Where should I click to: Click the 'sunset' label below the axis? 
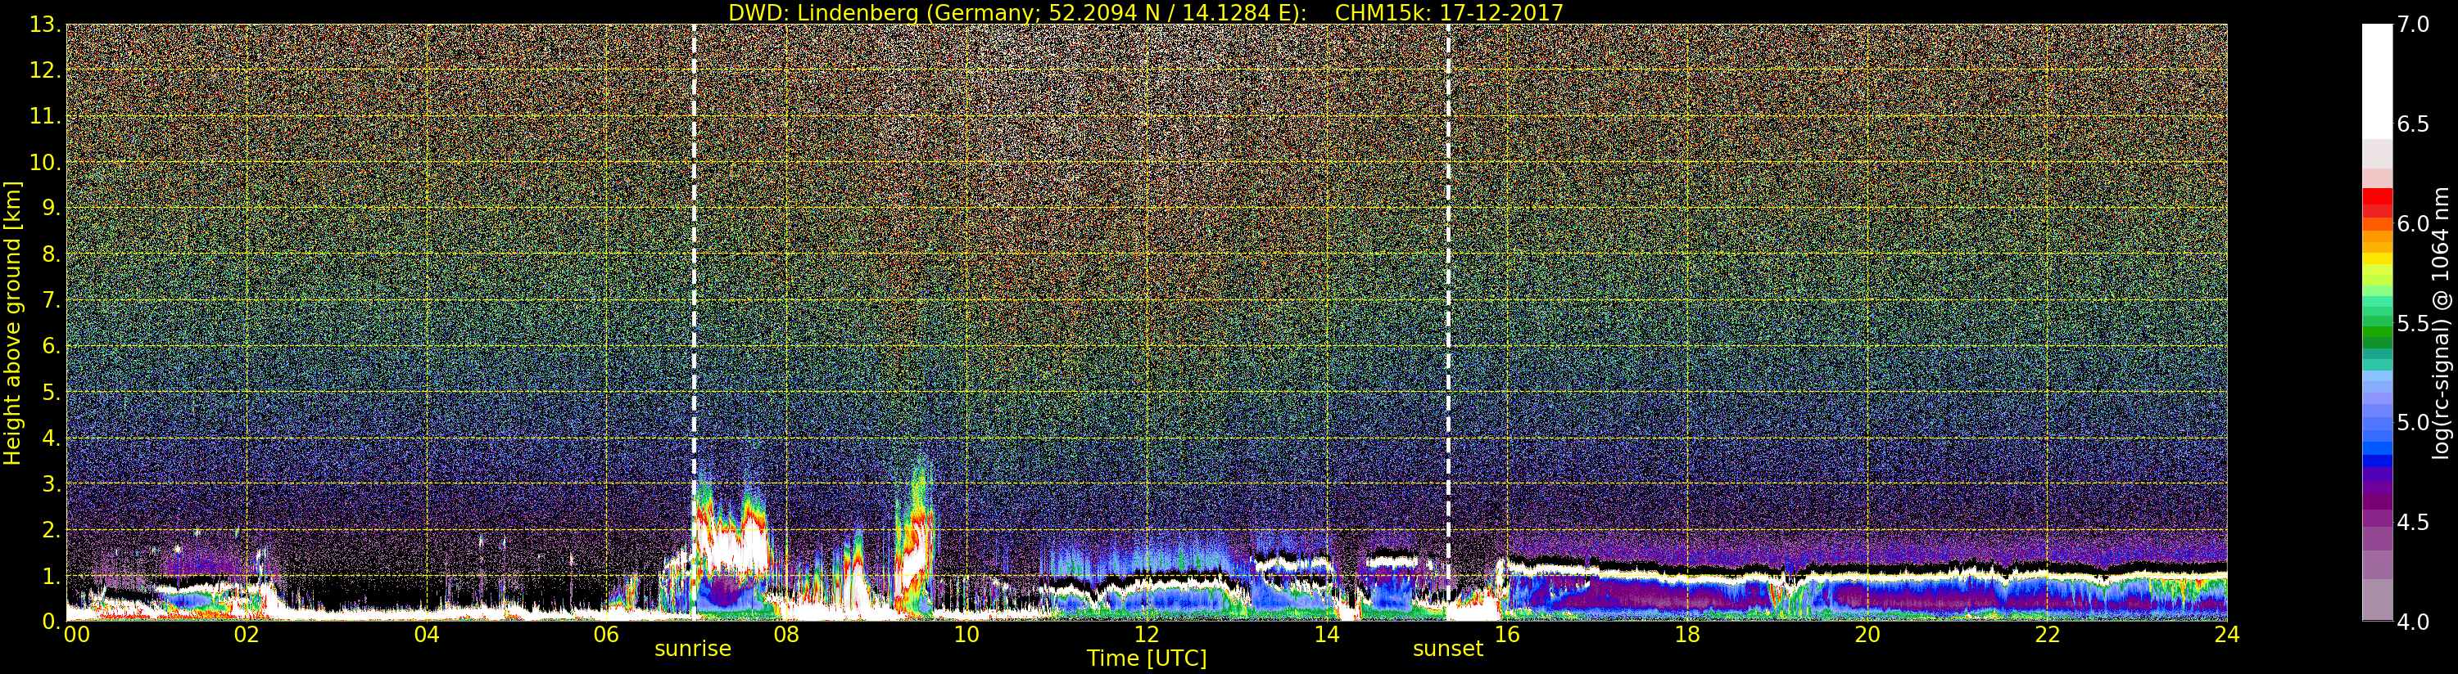(x=1447, y=649)
